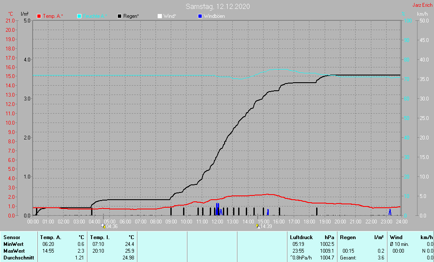Select the Windböen legend label

(x=214, y=16)
